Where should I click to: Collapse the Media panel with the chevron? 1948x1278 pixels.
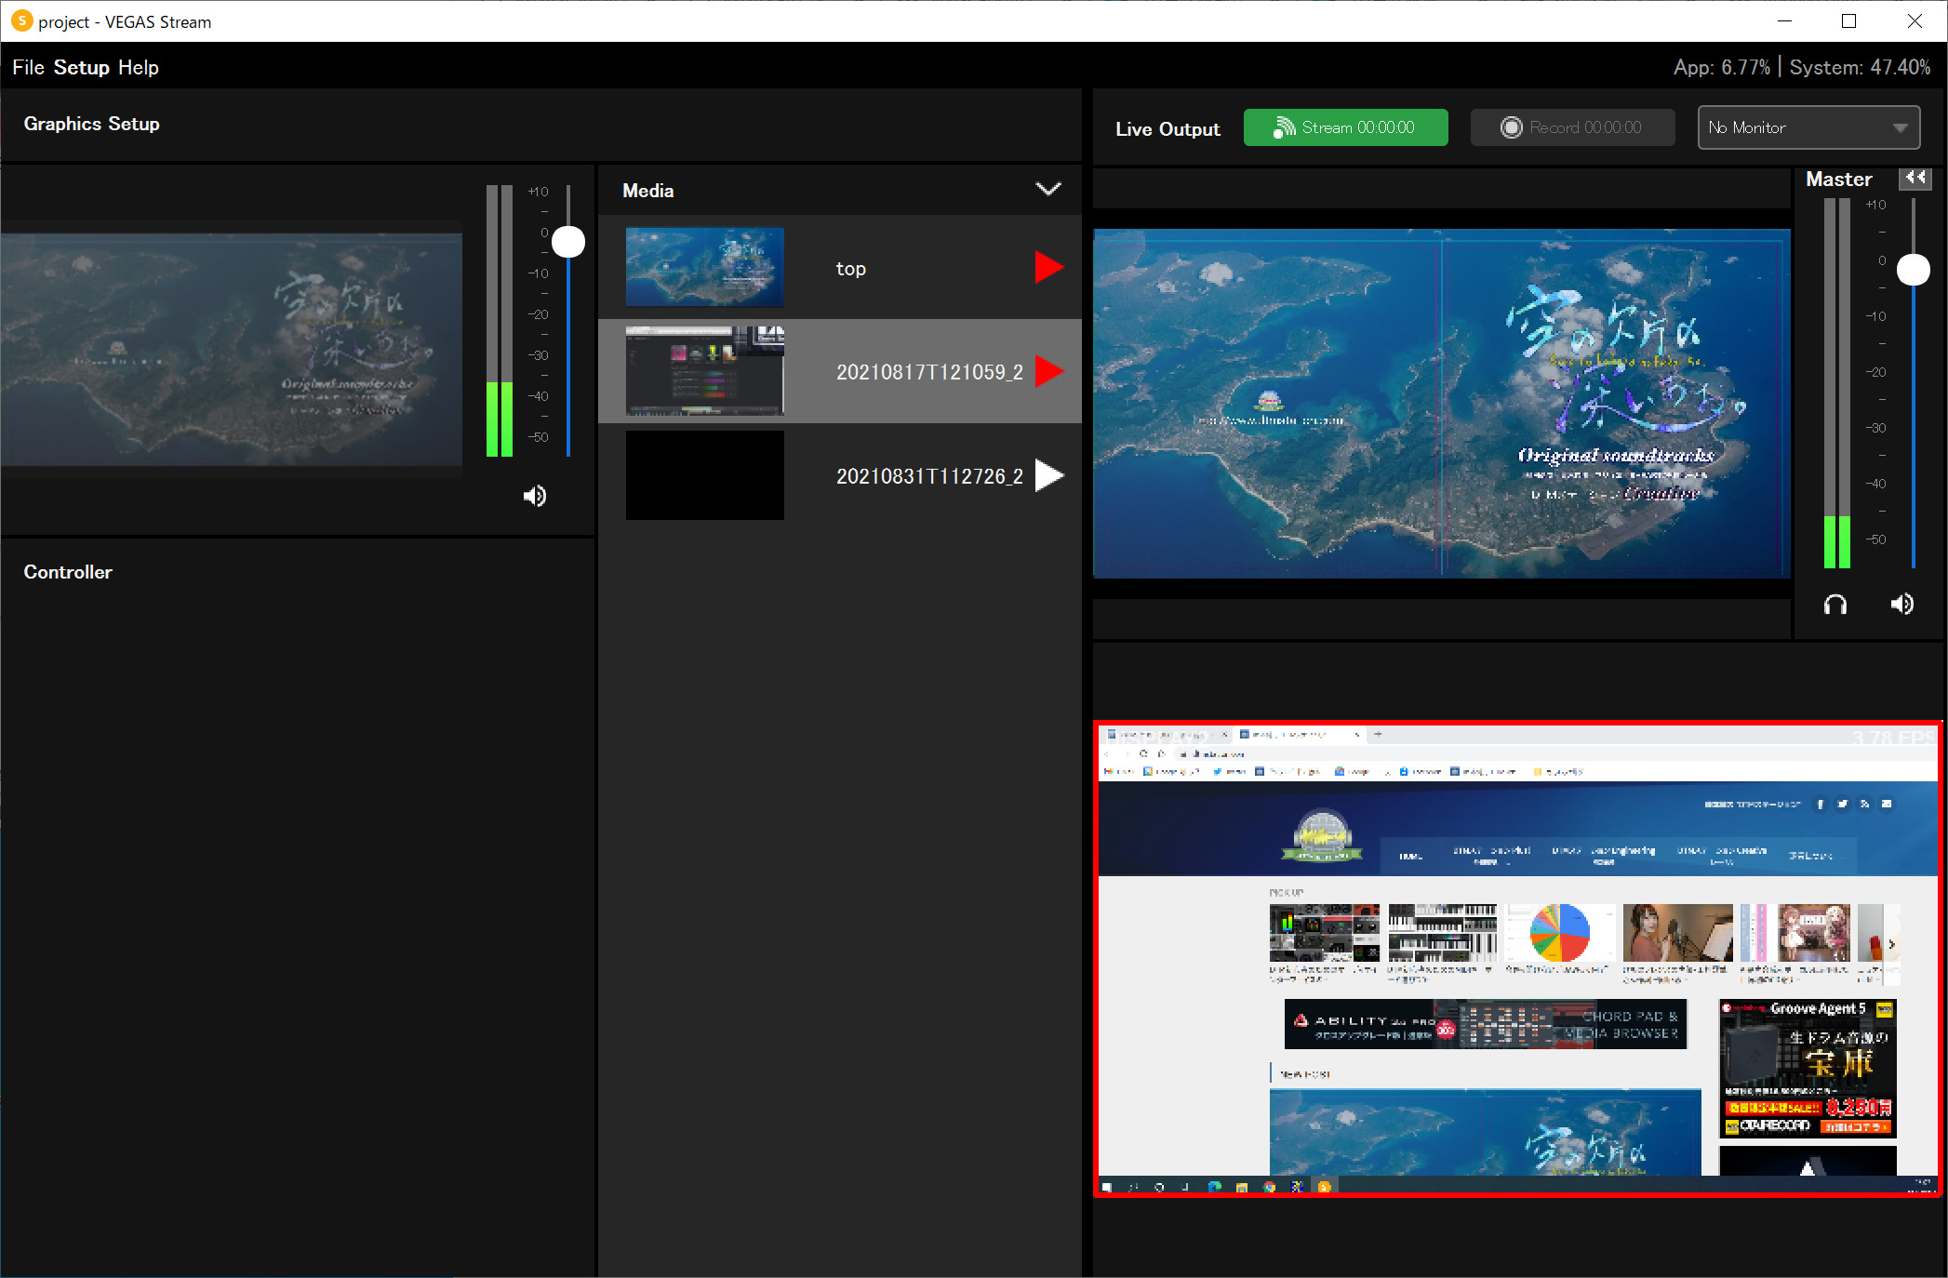click(x=1048, y=190)
